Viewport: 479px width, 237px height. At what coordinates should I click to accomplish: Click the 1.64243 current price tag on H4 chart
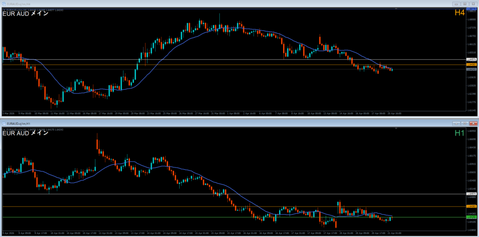click(x=472, y=69)
